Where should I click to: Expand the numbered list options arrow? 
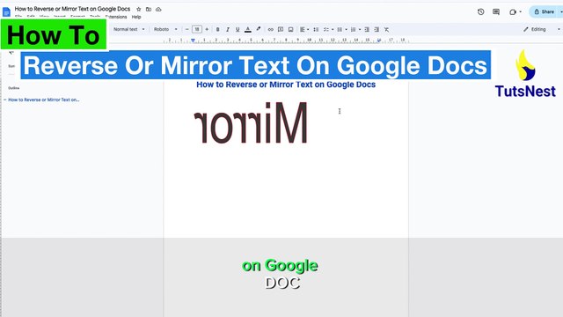coord(360,29)
